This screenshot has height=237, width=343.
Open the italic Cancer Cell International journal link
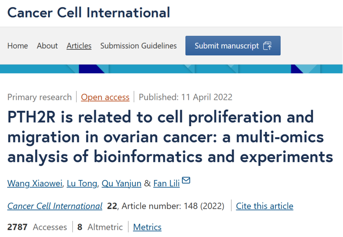(55, 206)
